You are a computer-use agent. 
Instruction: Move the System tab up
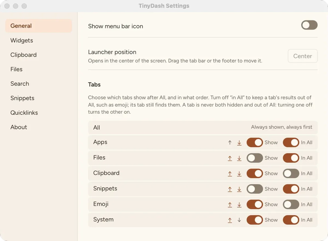230,220
